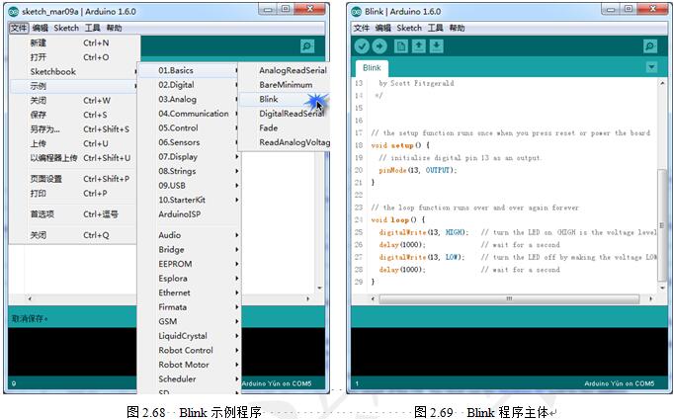This screenshot has width=673, height=419.
Task: Open Sketch menu in sketch_mar09a window
Action: pyautogui.click(x=66, y=28)
